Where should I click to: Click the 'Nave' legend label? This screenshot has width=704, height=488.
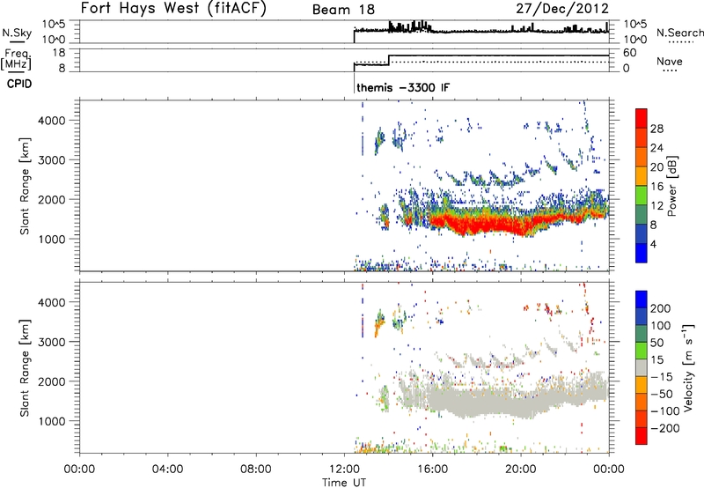[670, 61]
